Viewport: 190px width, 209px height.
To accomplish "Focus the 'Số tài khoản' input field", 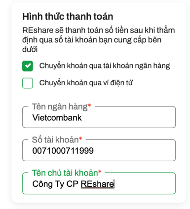I will [99, 150].
